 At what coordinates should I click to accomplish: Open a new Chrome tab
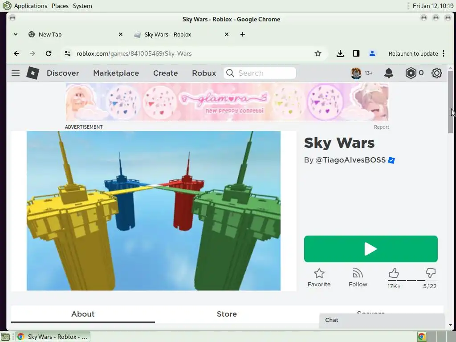tap(243, 34)
